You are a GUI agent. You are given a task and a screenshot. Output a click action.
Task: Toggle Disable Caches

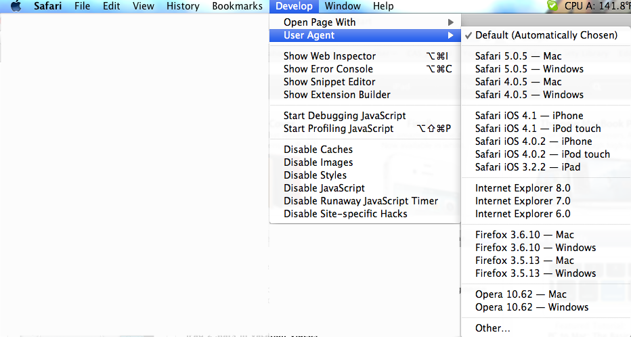pyautogui.click(x=365, y=149)
